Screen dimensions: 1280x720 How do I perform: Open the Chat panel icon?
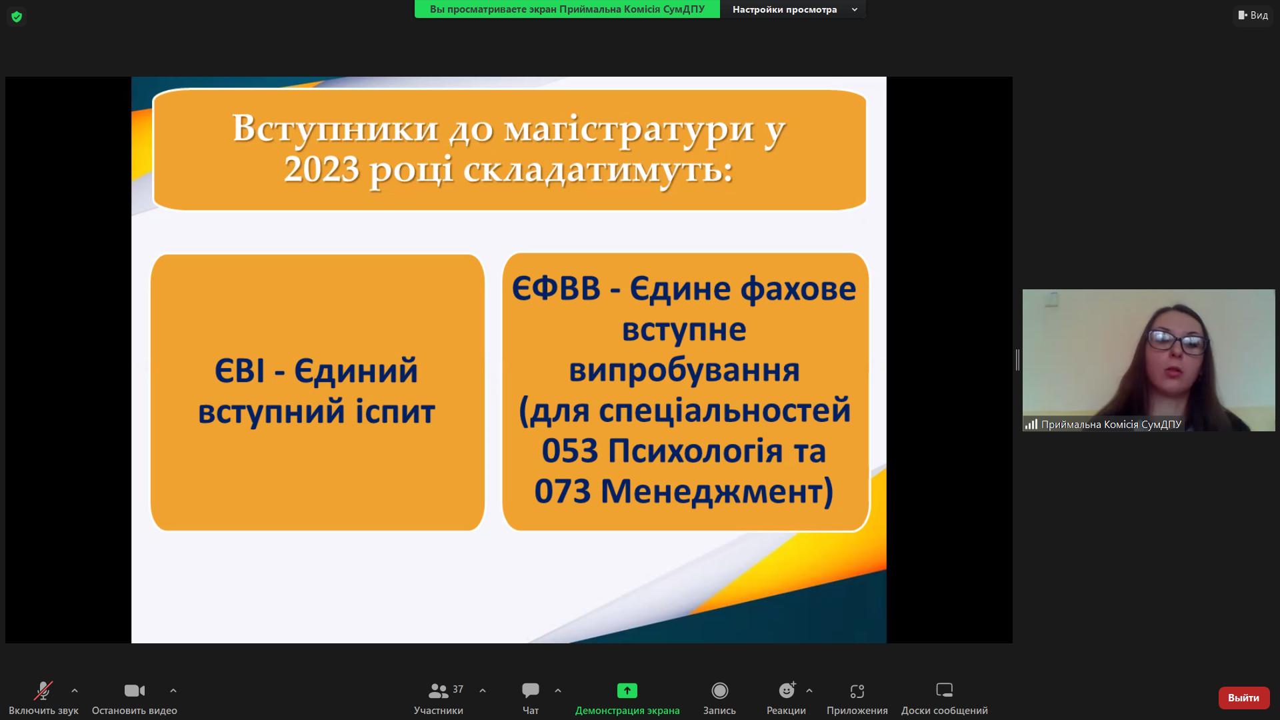(531, 691)
